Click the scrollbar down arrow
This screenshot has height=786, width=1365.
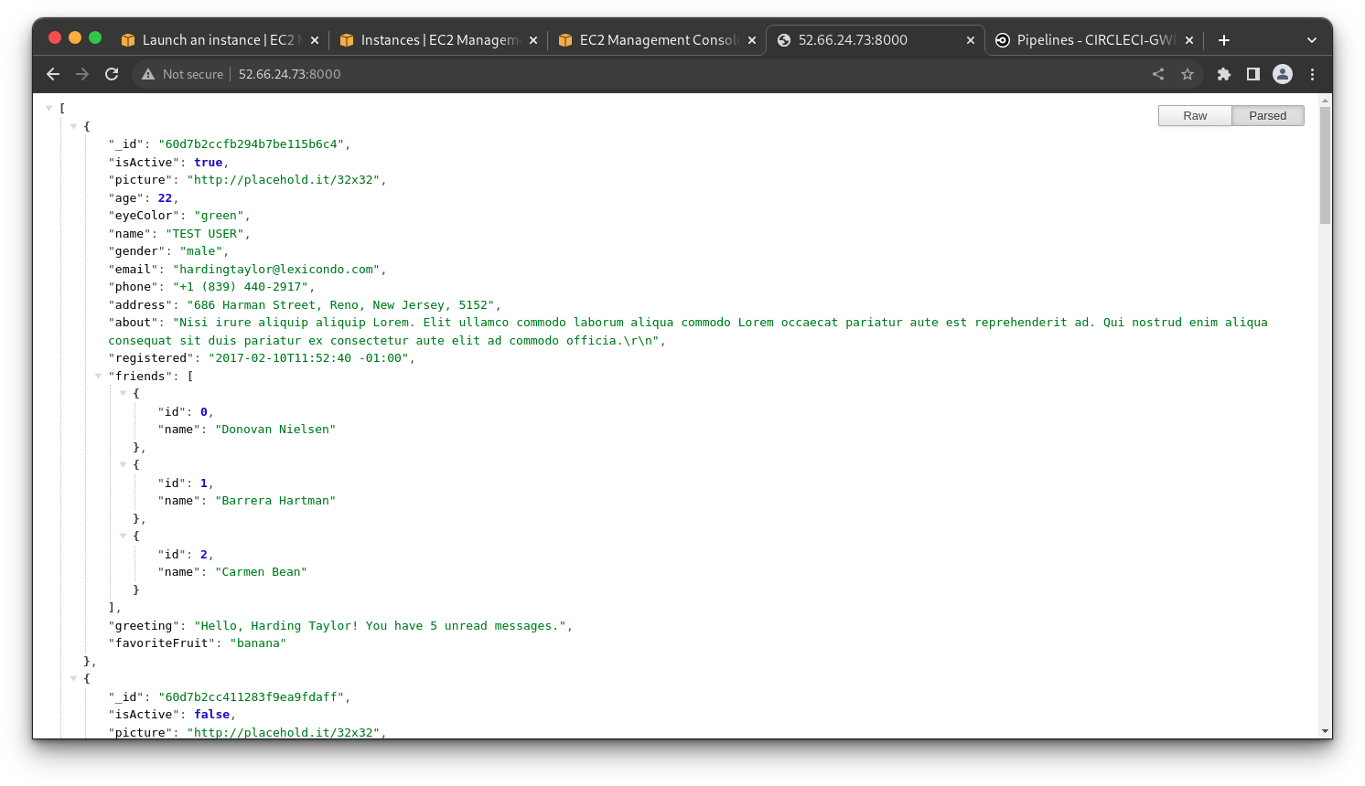coord(1326,731)
